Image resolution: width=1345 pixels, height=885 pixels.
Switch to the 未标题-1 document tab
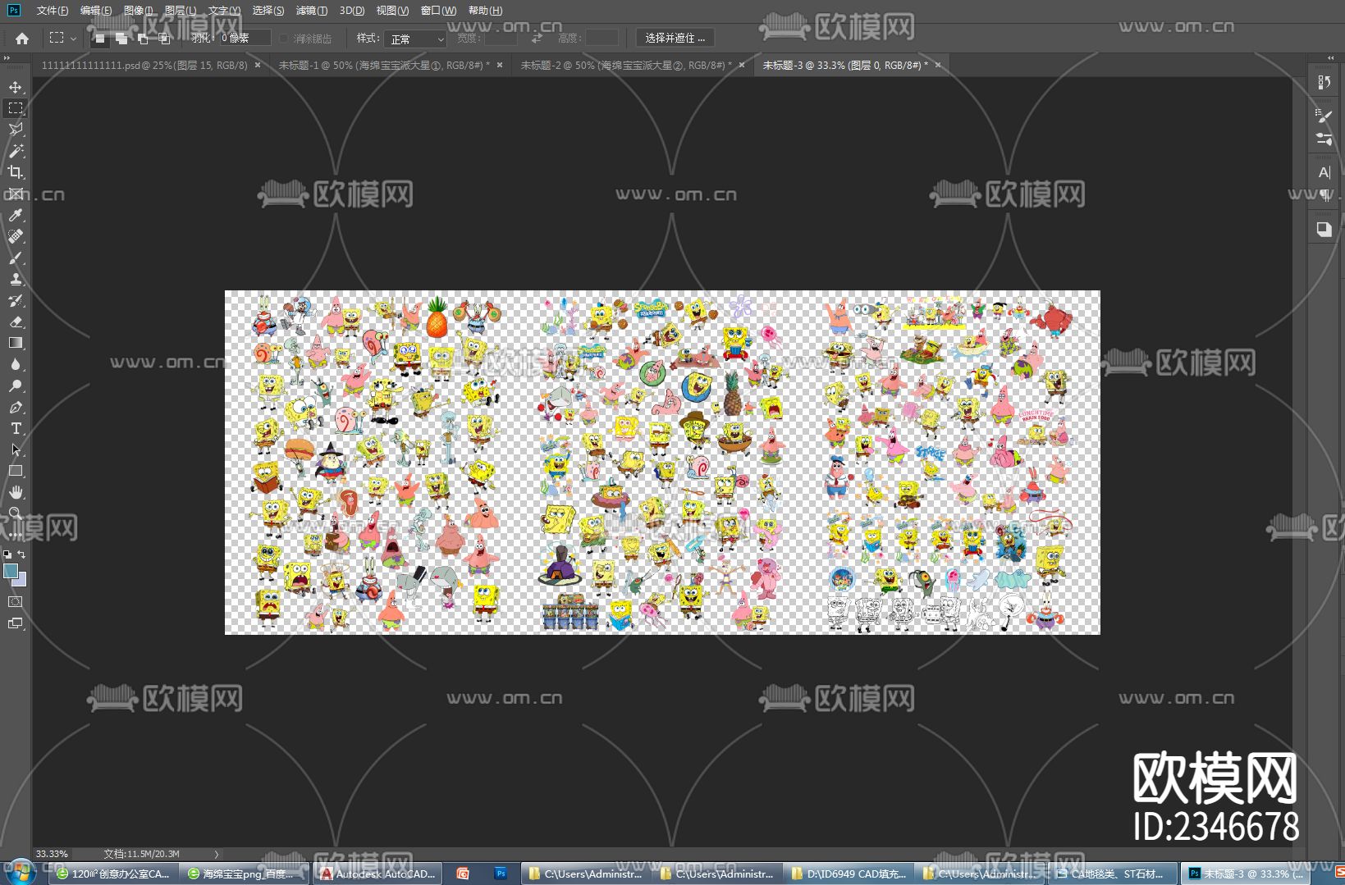[384, 65]
